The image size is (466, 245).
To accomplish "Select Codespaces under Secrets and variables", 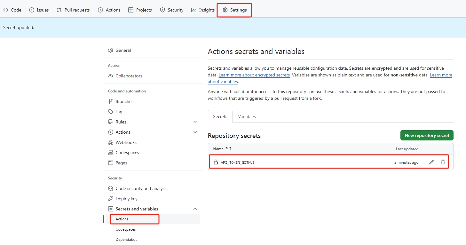I will [126, 229].
